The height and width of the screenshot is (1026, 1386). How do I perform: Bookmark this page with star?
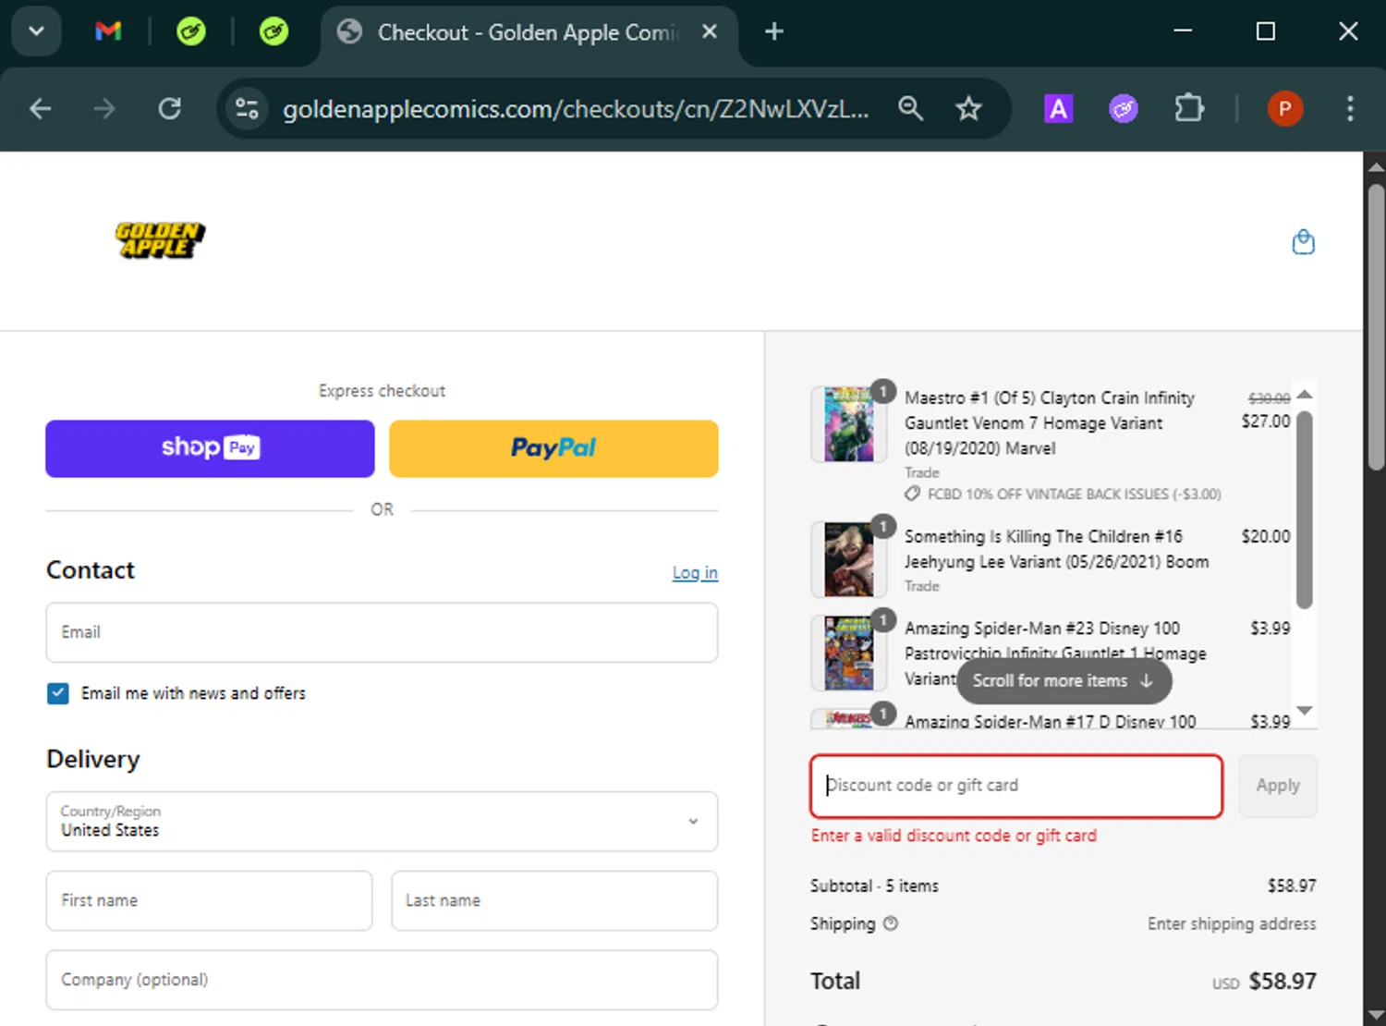968,109
